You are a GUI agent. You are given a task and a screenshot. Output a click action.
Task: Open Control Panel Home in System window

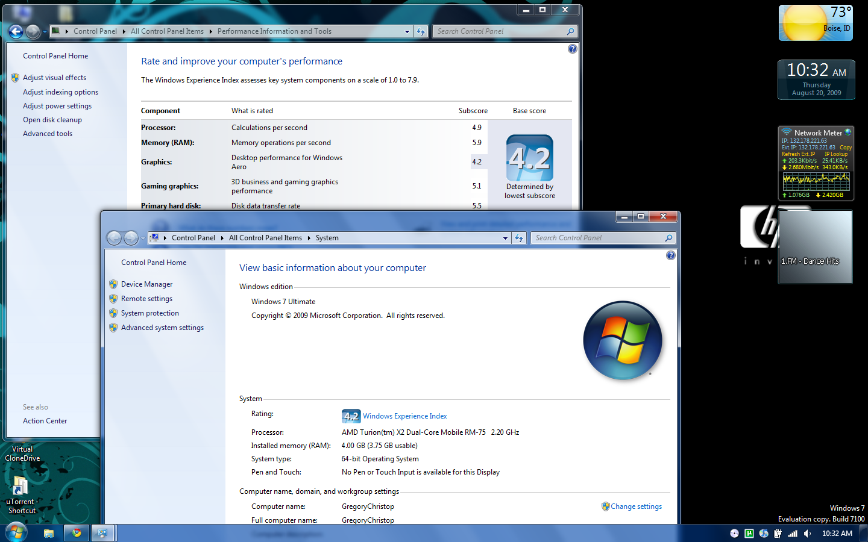[x=154, y=263]
